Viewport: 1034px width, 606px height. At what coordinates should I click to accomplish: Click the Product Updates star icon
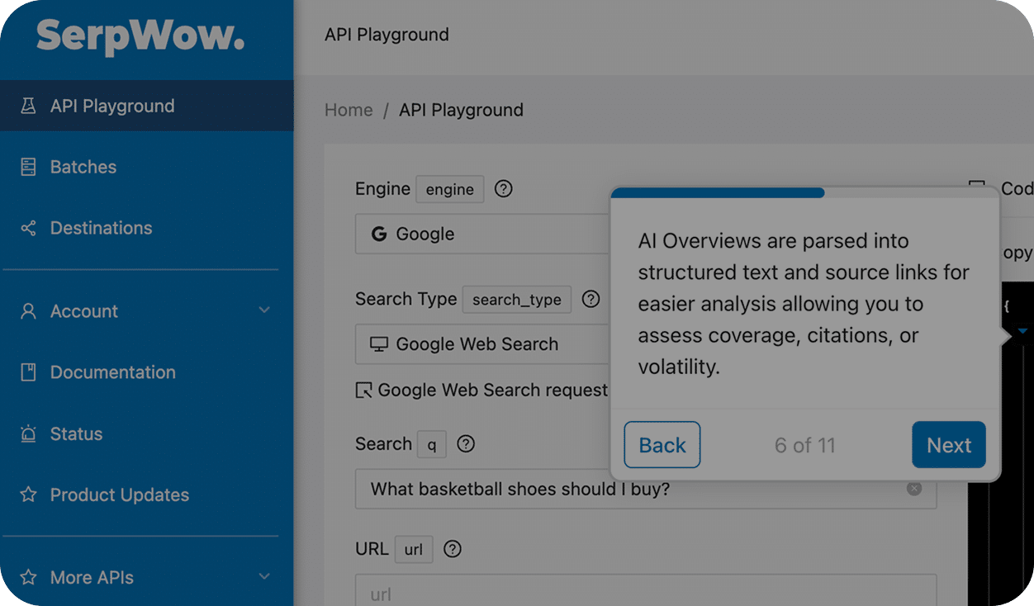point(28,495)
